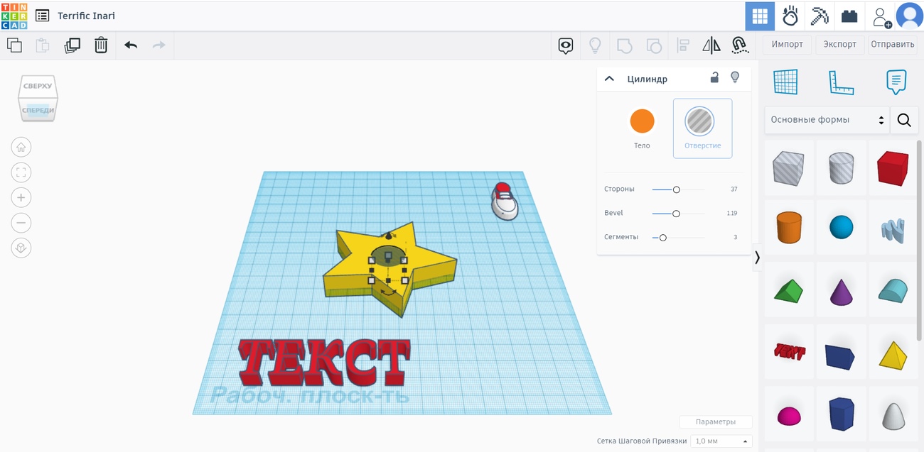Open the Экспорт menu

(839, 44)
